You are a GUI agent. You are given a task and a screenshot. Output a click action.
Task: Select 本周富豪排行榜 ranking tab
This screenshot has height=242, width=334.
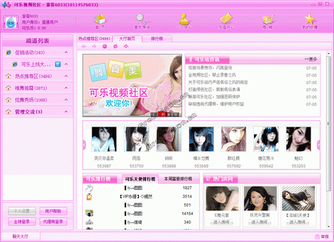[x=178, y=179]
